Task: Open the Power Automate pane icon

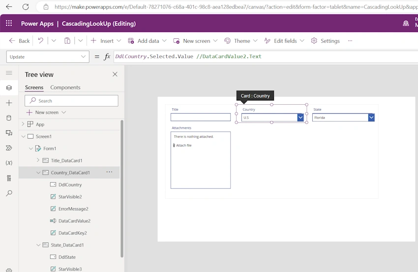Action: coord(9,148)
